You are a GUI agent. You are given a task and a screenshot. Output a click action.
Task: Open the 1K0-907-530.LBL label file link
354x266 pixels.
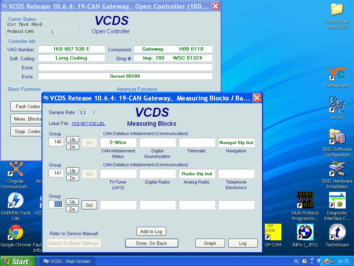pyautogui.click(x=88, y=124)
